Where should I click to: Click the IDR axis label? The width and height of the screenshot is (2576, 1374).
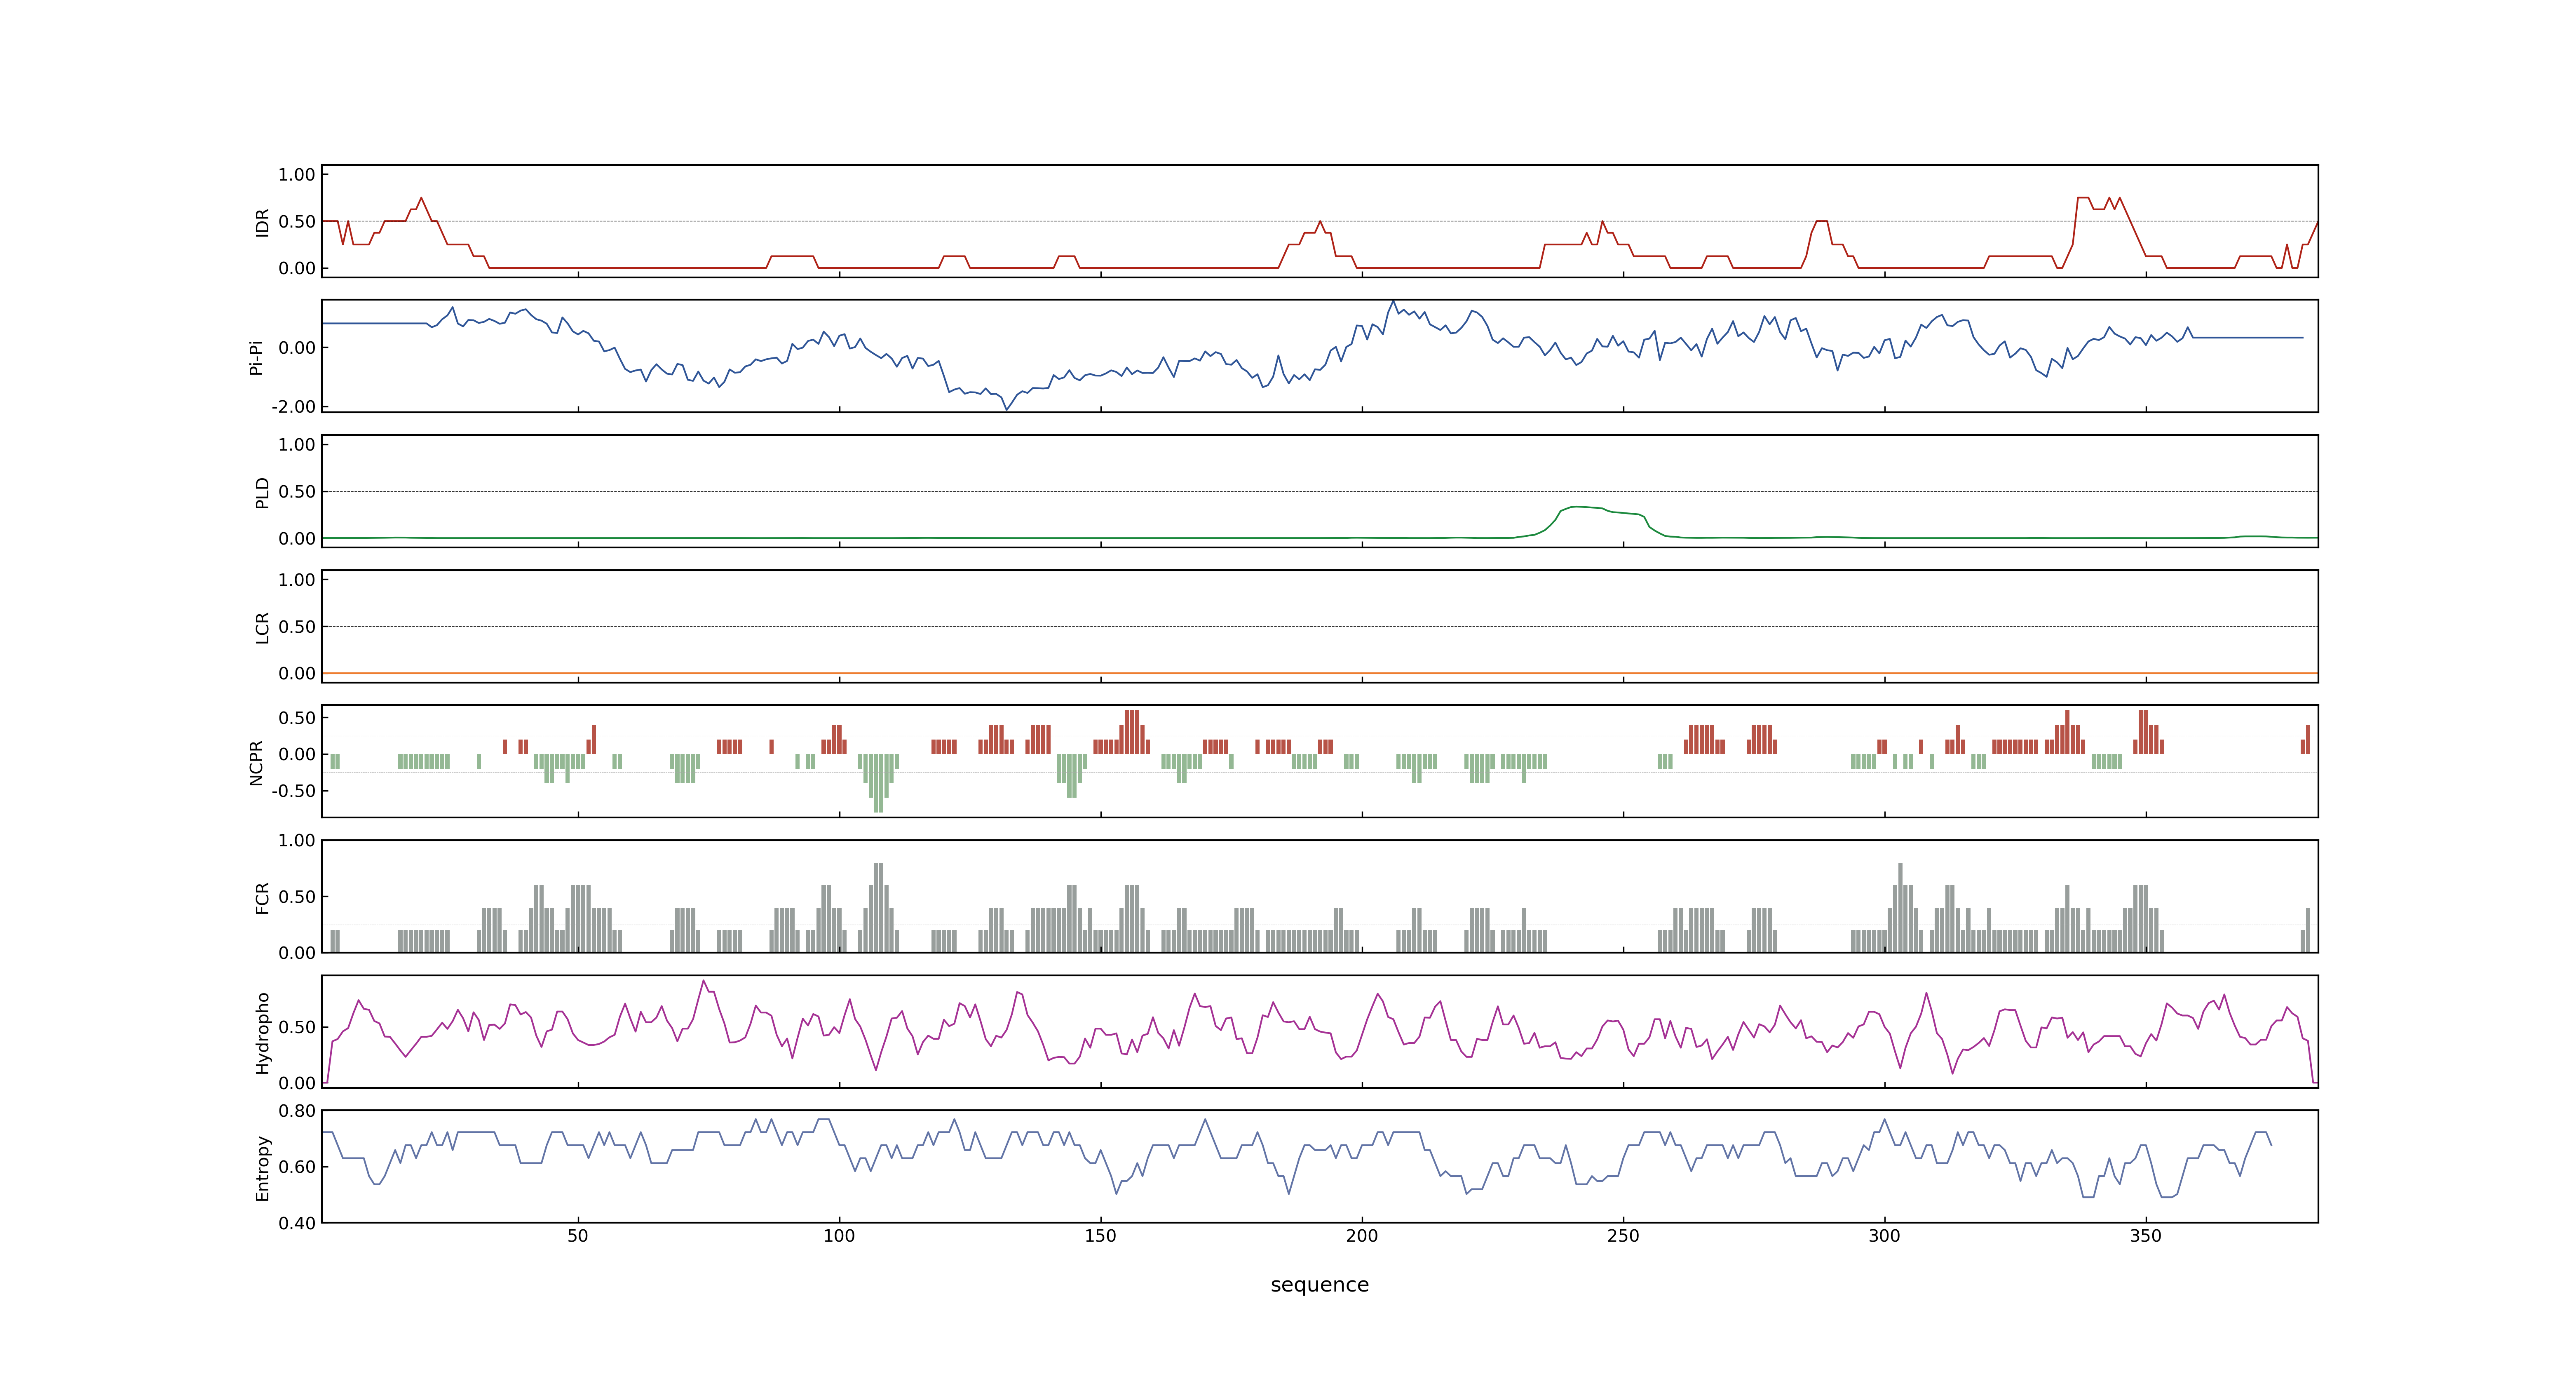pyautogui.click(x=262, y=222)
